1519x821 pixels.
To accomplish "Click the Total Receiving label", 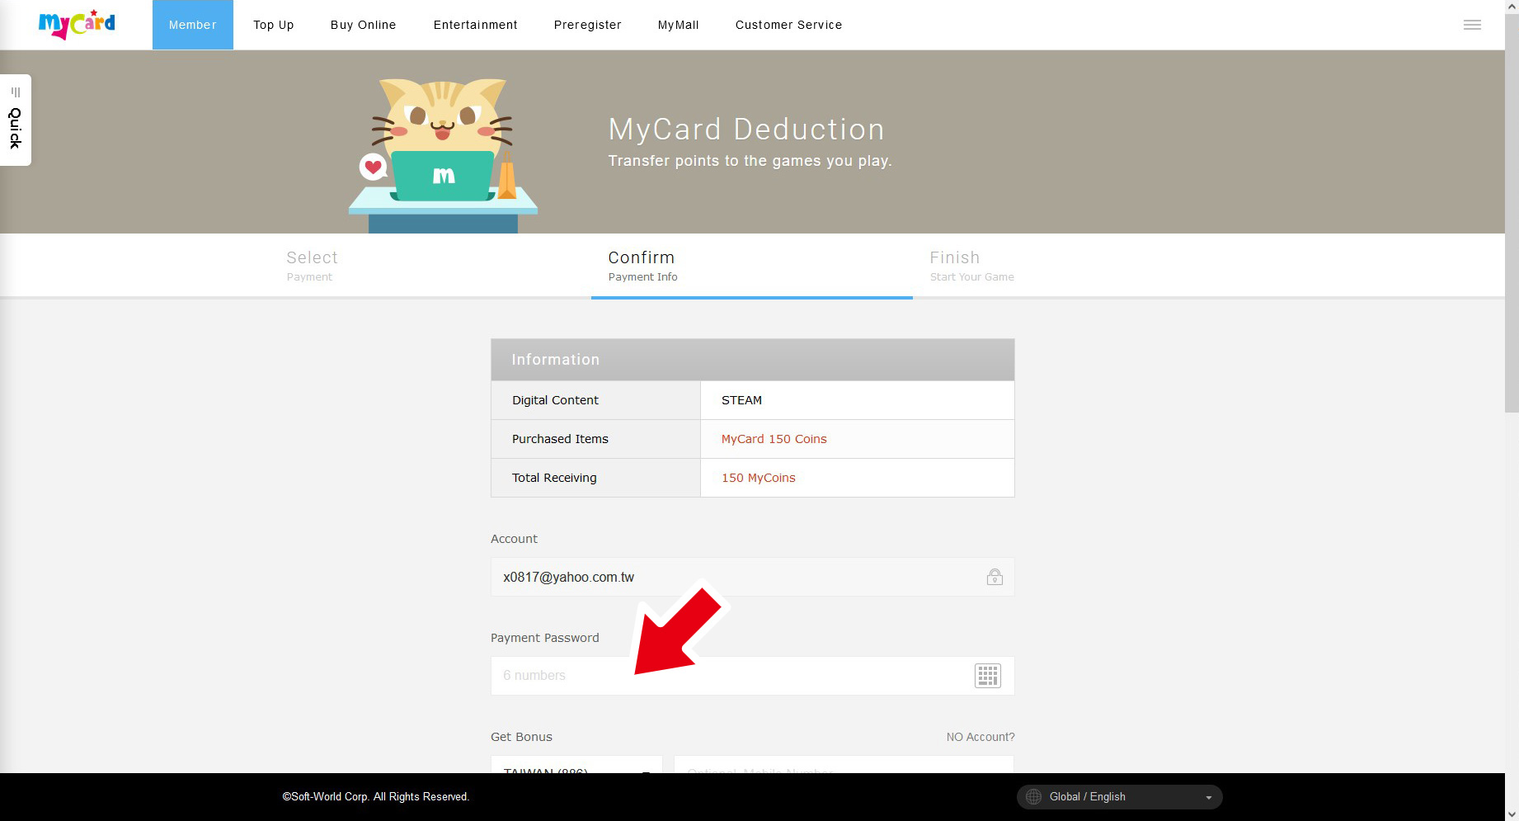I will click(x=554, y=478).
